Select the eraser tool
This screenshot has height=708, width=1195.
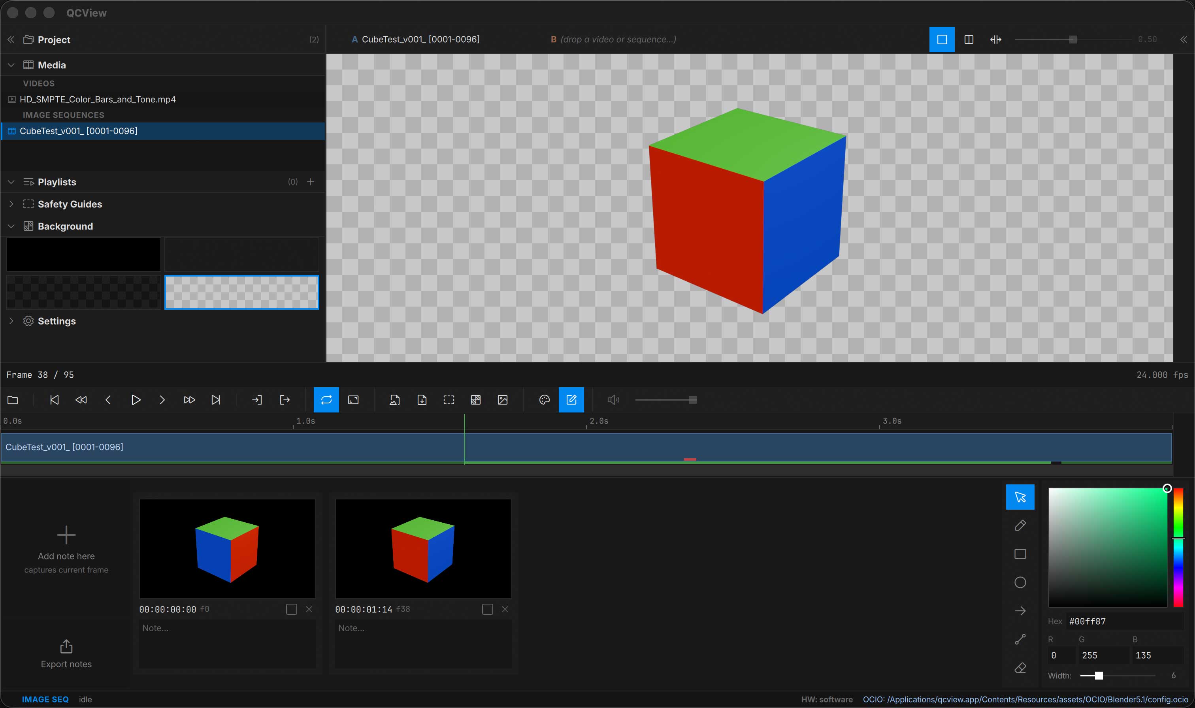point(1020,668)
